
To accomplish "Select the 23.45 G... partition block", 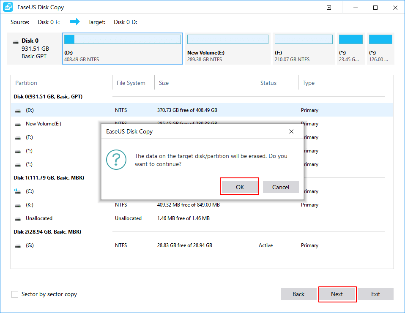I will coord(351,49).
